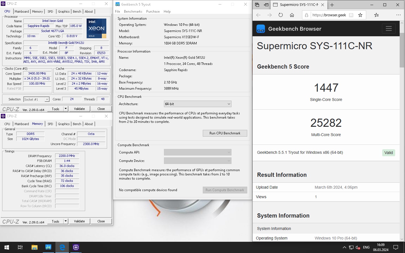
Task: Click Close button in upper CPU-Z window
Action: (101, 109)
